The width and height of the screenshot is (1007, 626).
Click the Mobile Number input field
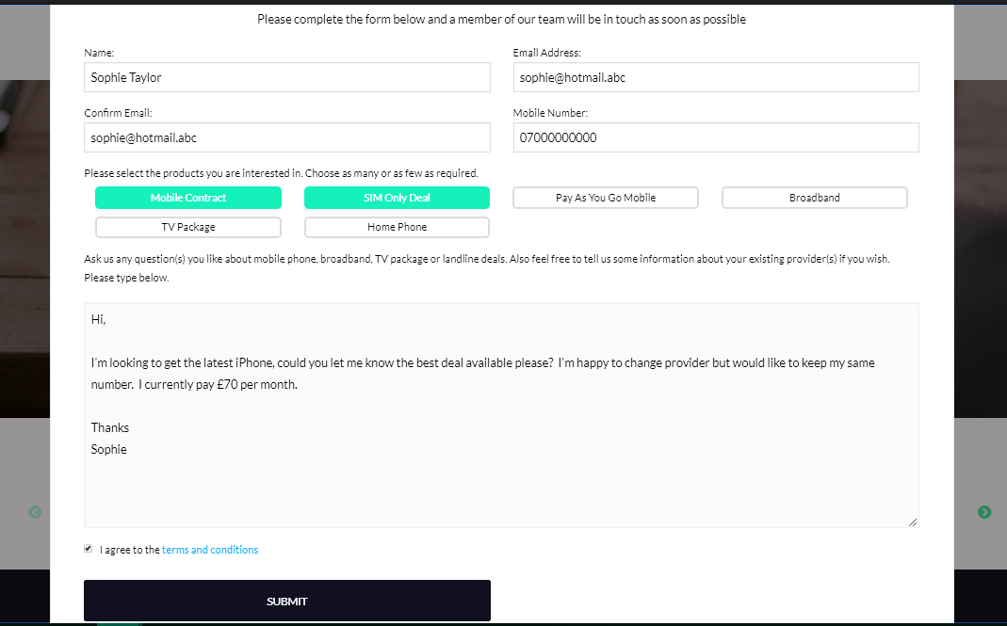tap(716, 137)
